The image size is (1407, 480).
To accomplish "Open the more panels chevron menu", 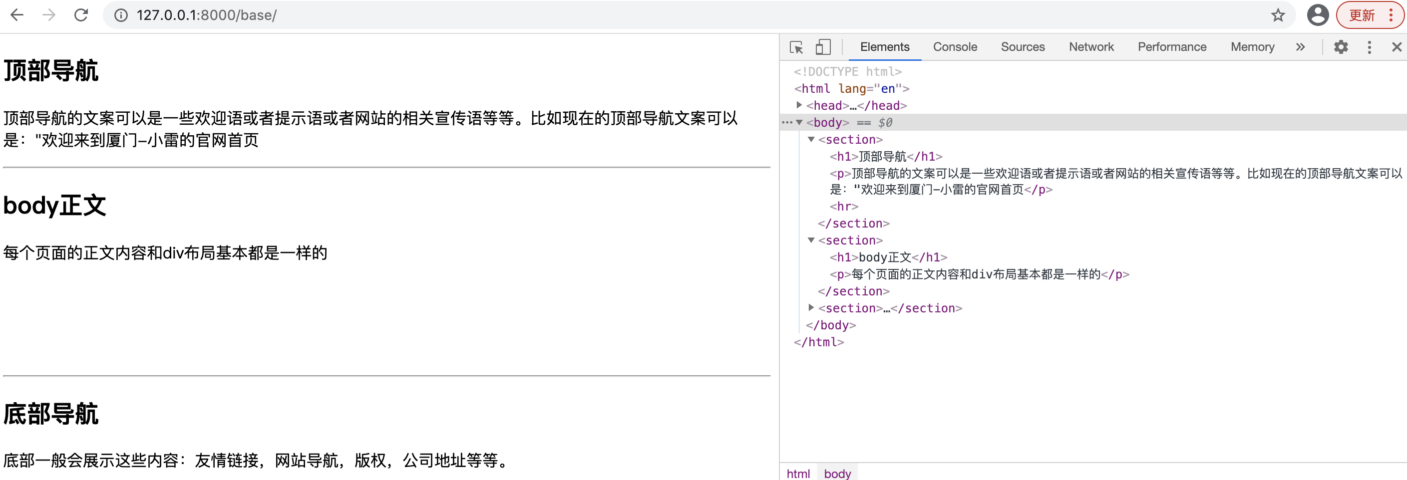I will (1301, 47).
